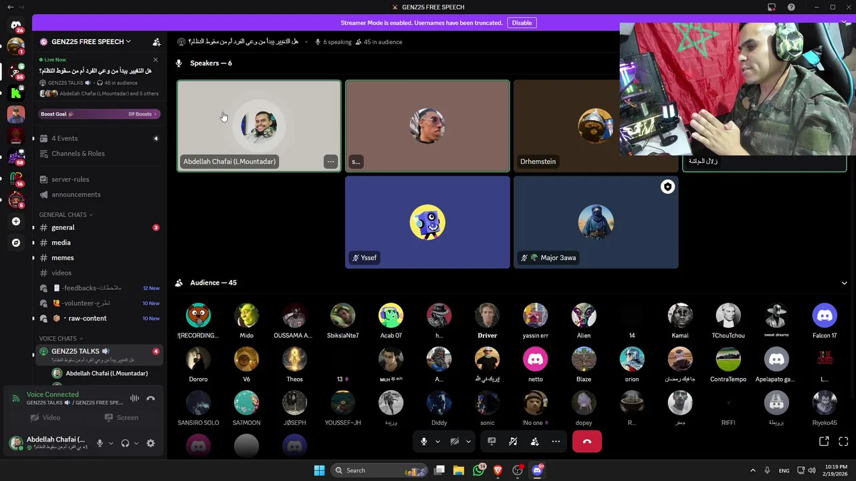Click audience member Falcon 17 avatar
Viewport: 856px width, 481px height.
tap(824, 315)
